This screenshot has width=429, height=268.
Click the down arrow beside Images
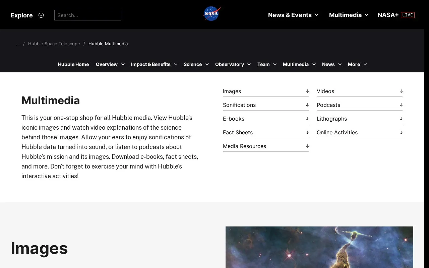tap(307, 91)
